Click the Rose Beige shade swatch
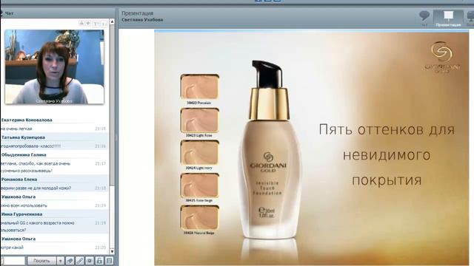This screenshot has width=474, height=266. pyautogui.click(x=200, y=185)
